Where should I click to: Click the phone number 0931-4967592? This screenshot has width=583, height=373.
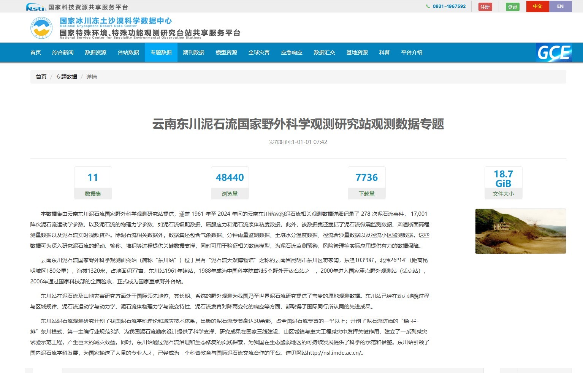pyautogui.click(x=449, y=6)
